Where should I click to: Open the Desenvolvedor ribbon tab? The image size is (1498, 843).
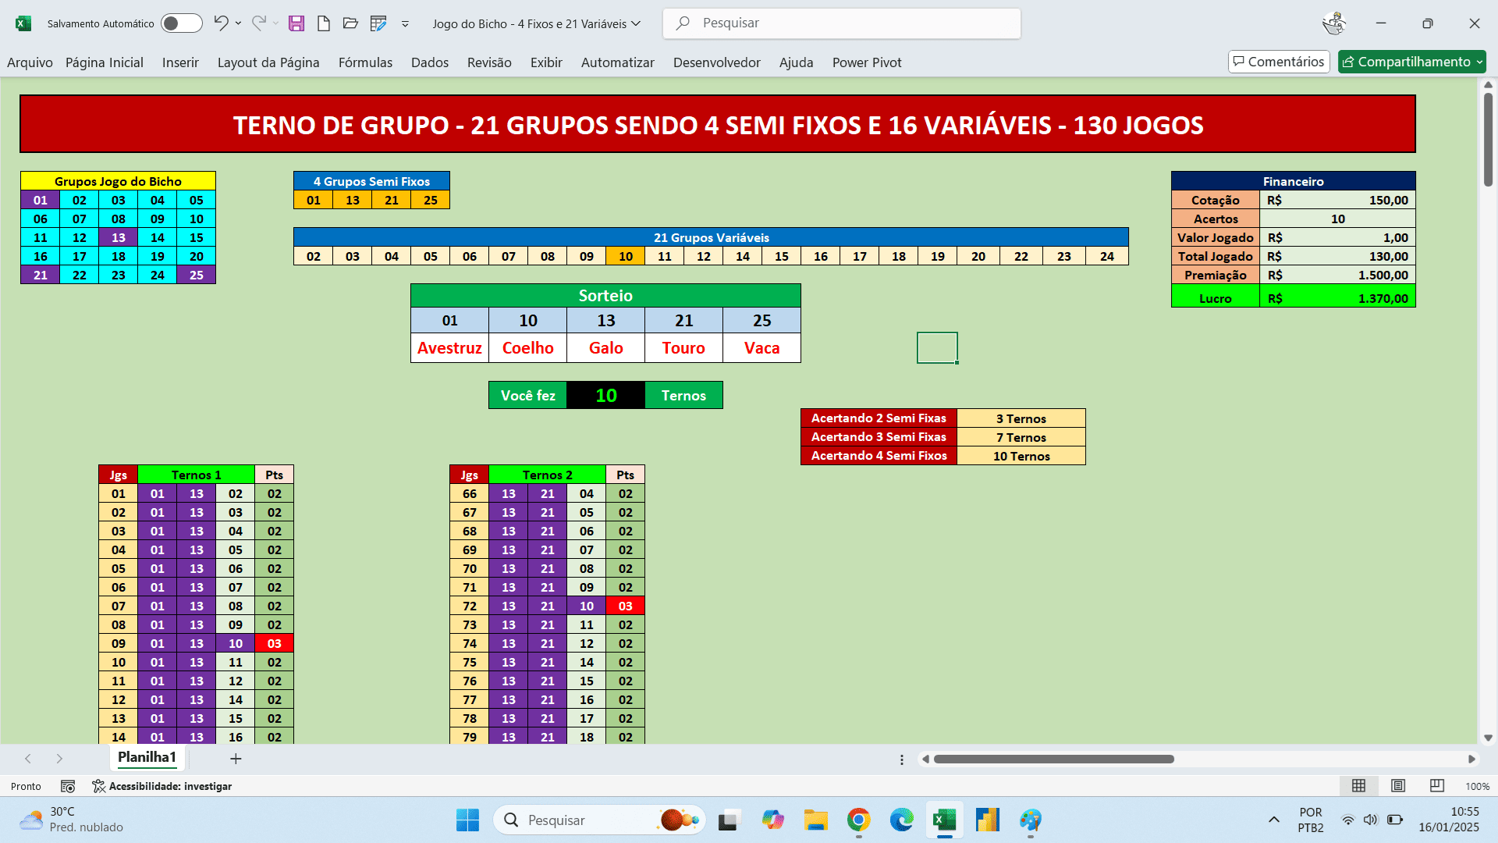716,62
